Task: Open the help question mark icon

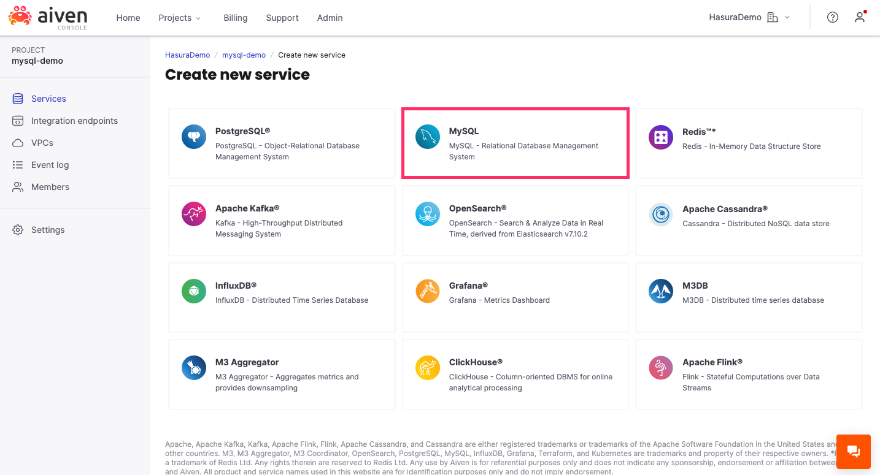Action: point(833,17)
